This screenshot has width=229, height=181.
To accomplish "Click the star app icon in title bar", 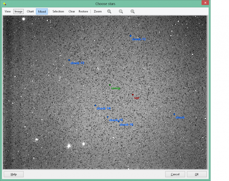I will click(4, 4).
